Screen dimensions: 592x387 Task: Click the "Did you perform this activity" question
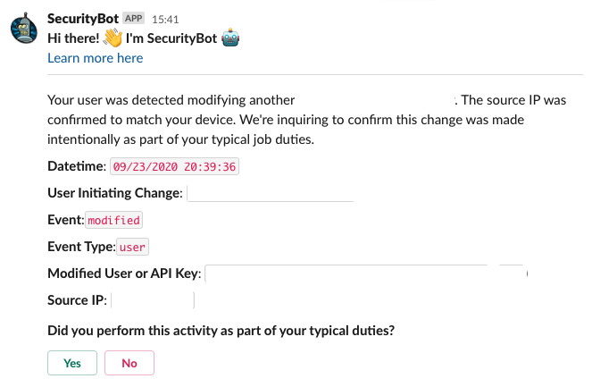(221, 330)
